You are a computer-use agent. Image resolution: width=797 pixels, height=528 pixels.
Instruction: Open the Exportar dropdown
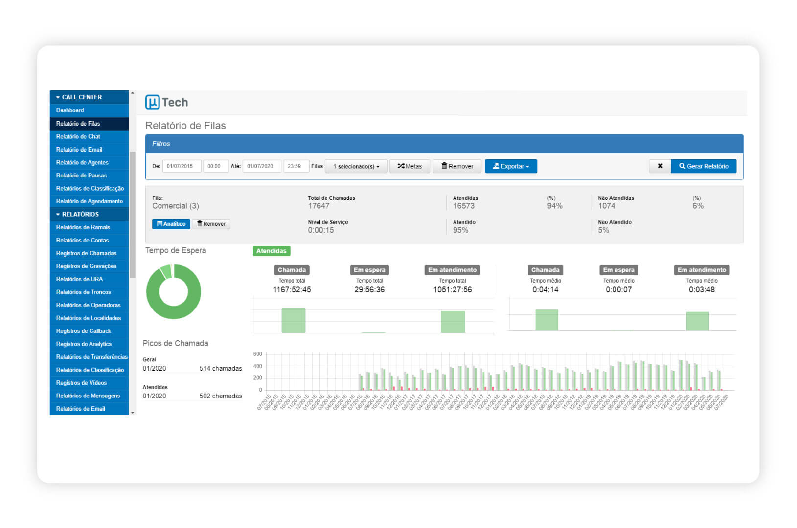point(511,166)
